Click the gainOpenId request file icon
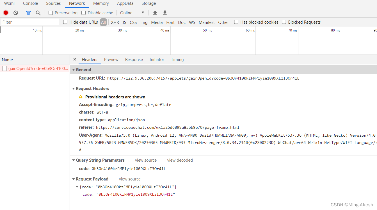The image size is (377, 210). pos(4,69)
